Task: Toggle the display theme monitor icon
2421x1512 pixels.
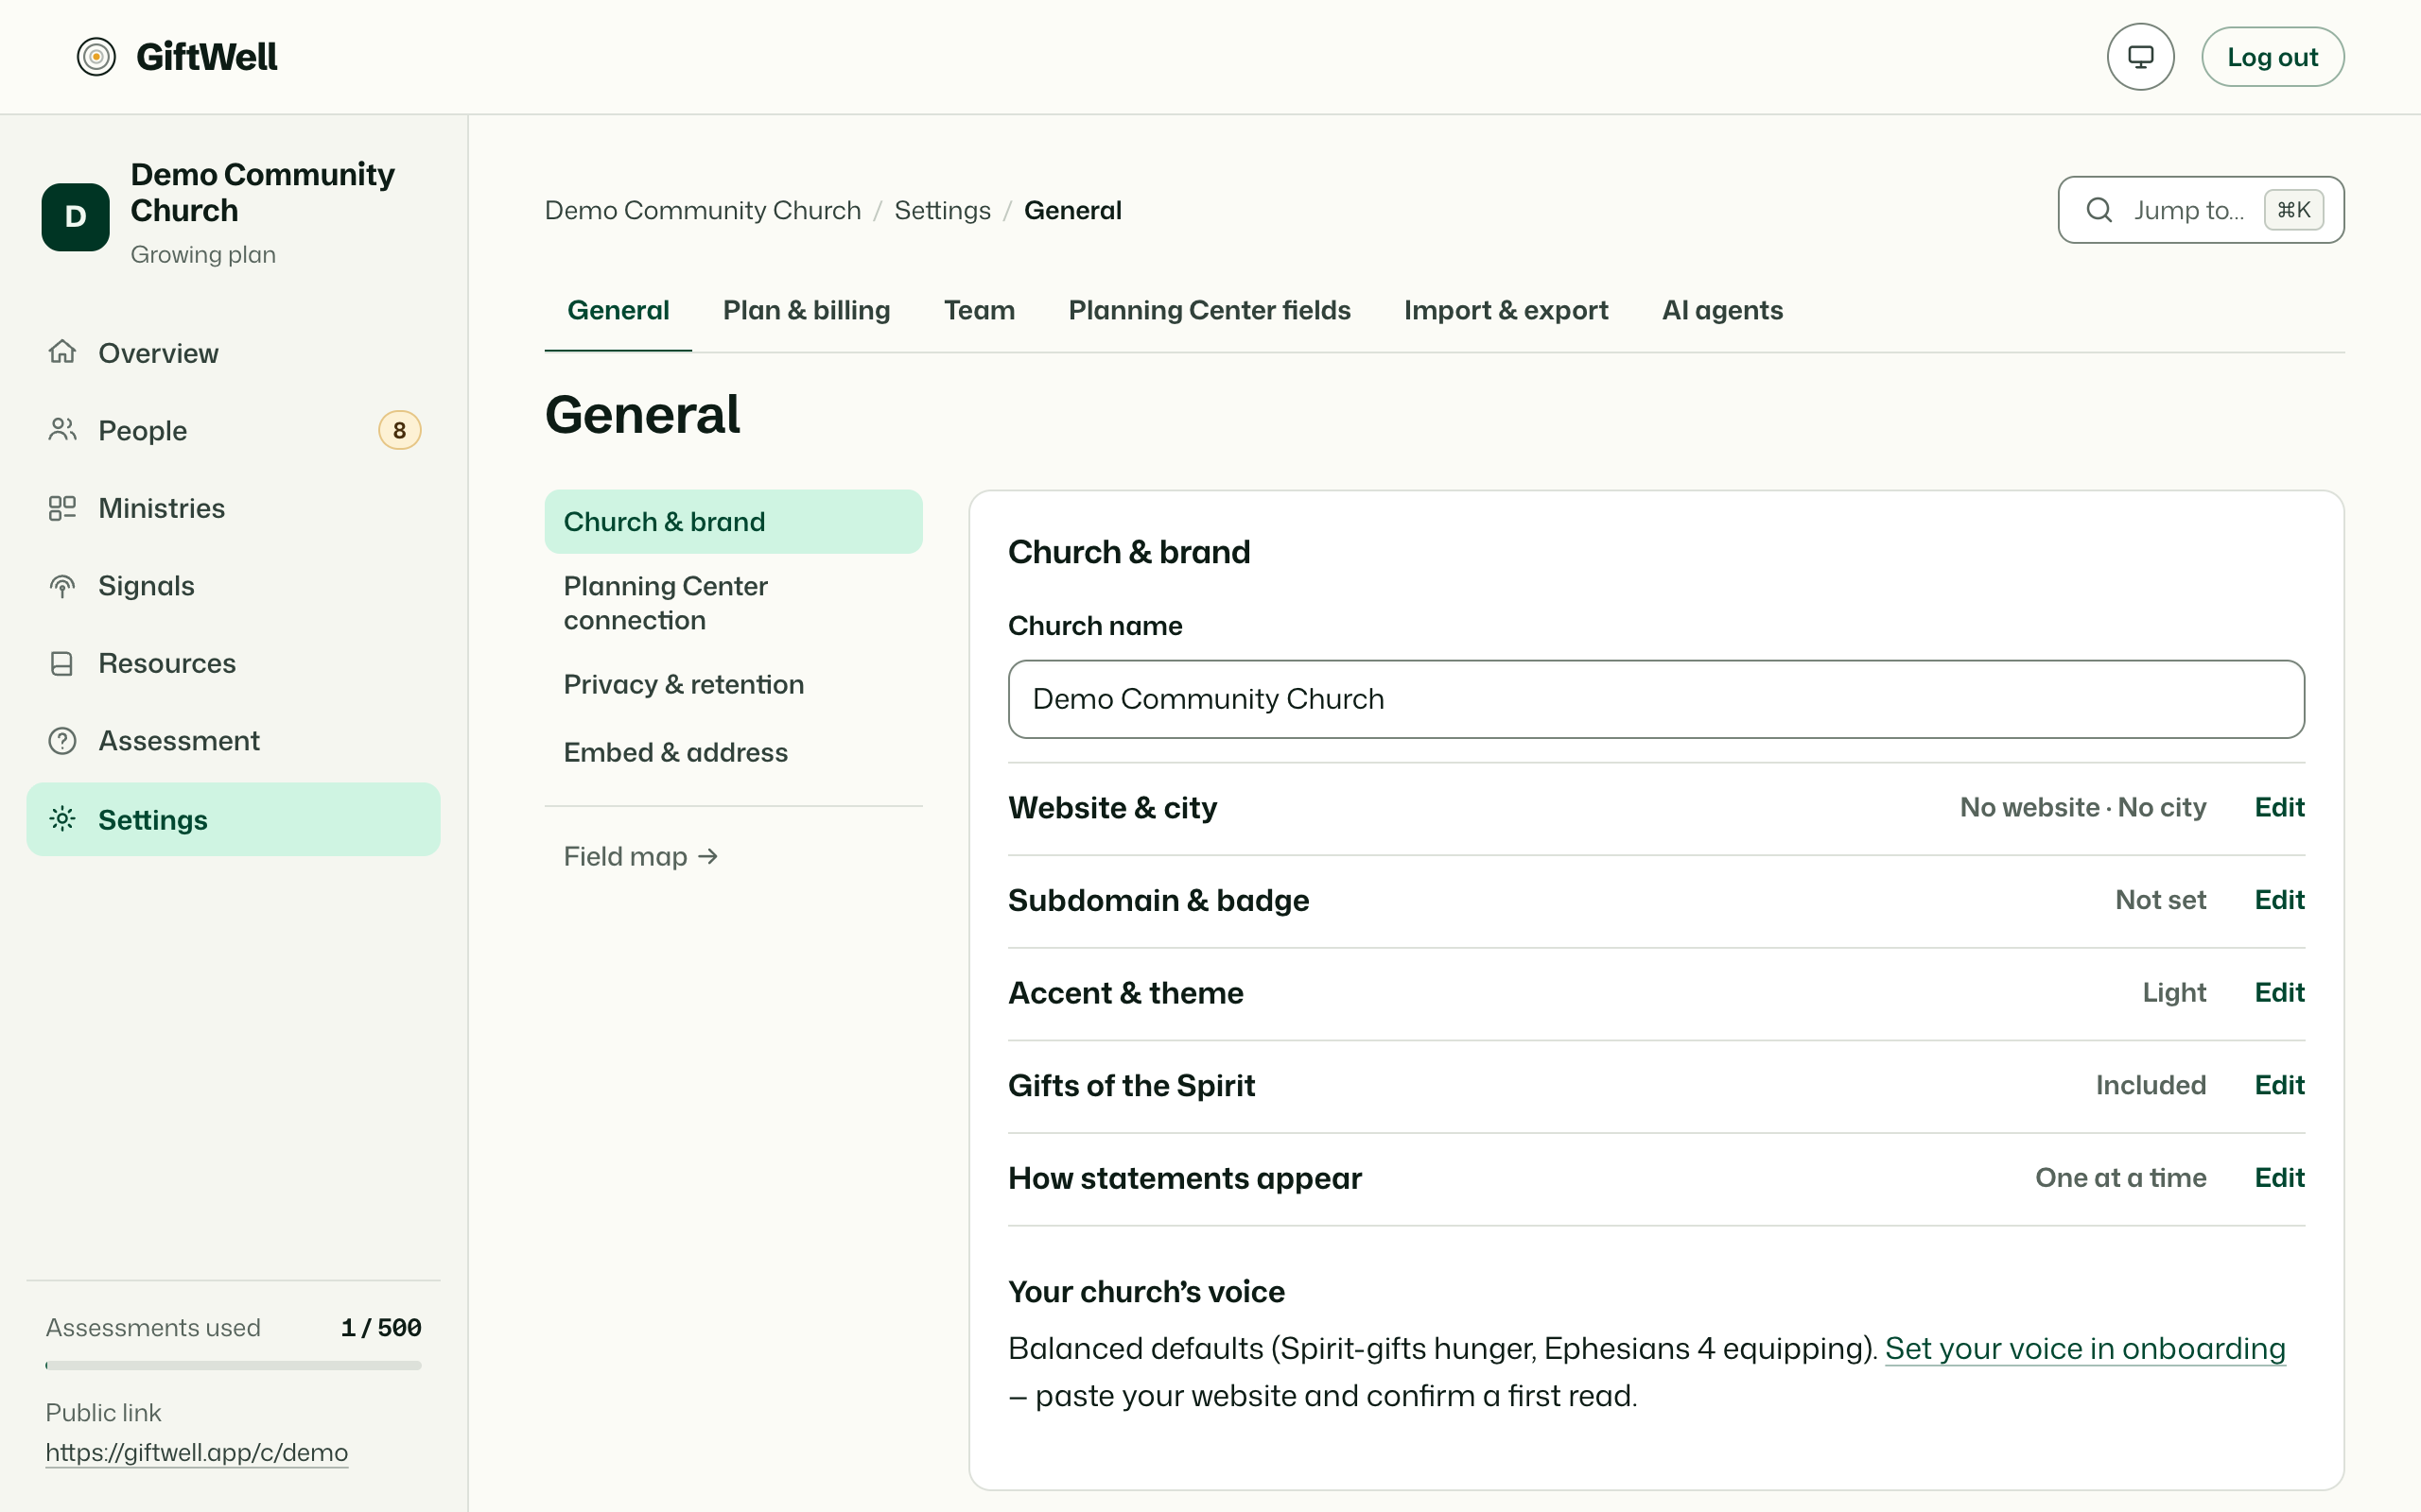Action: [2140, 57]
